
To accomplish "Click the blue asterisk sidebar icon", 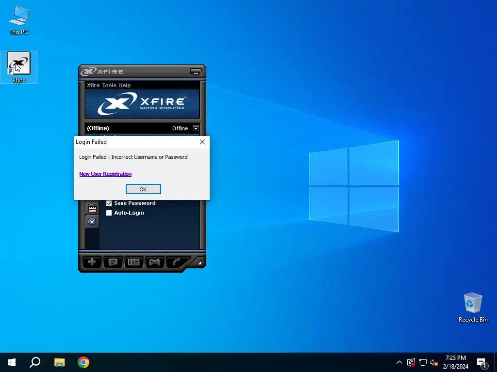I will 92,221.
